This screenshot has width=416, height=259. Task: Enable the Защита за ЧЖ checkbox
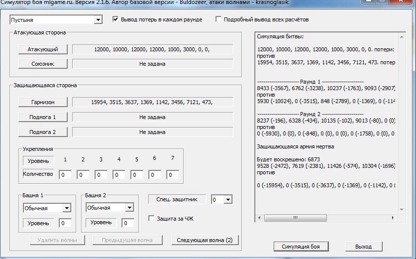click(x=152, y=218)
